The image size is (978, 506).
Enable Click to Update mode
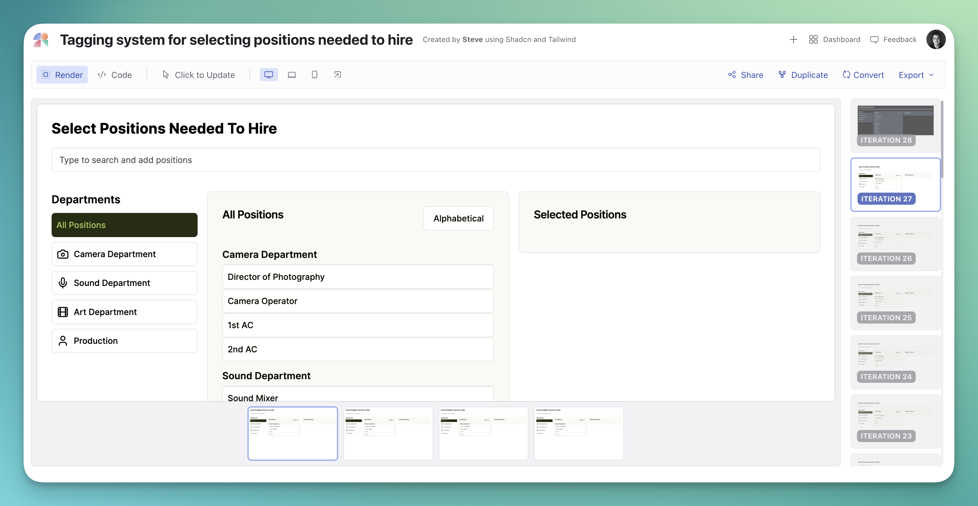pos(199,75)
